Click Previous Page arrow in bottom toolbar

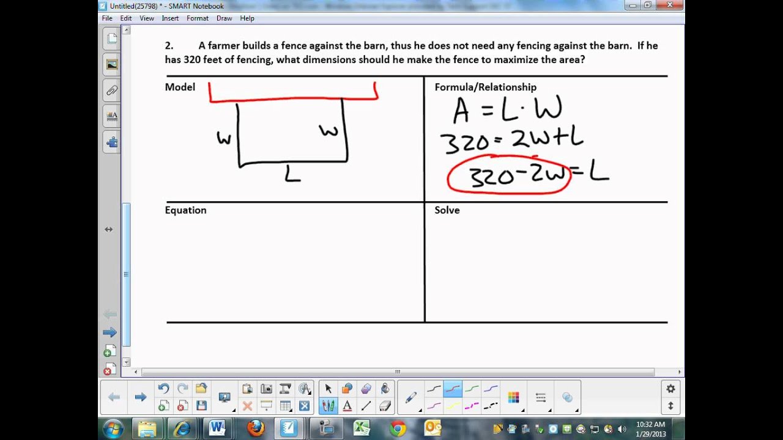[114, 397]
